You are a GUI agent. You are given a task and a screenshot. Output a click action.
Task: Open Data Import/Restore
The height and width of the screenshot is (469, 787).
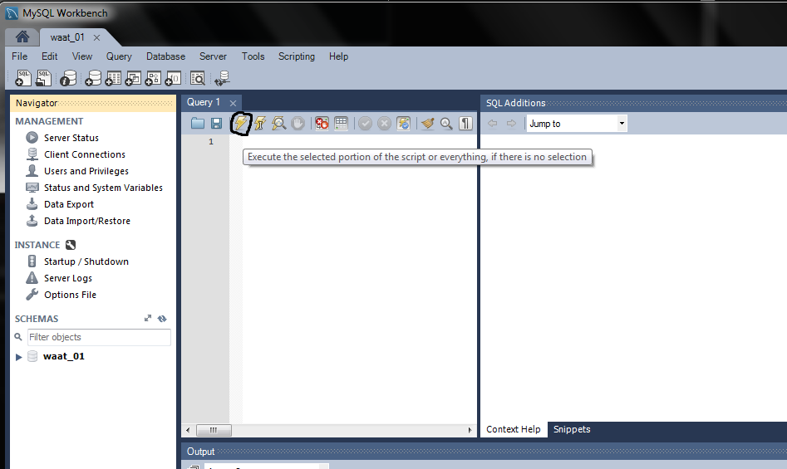pos(86,221)
